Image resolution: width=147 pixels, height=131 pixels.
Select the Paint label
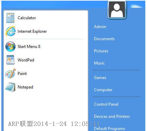pyautogui.click(x=22, y=74)
